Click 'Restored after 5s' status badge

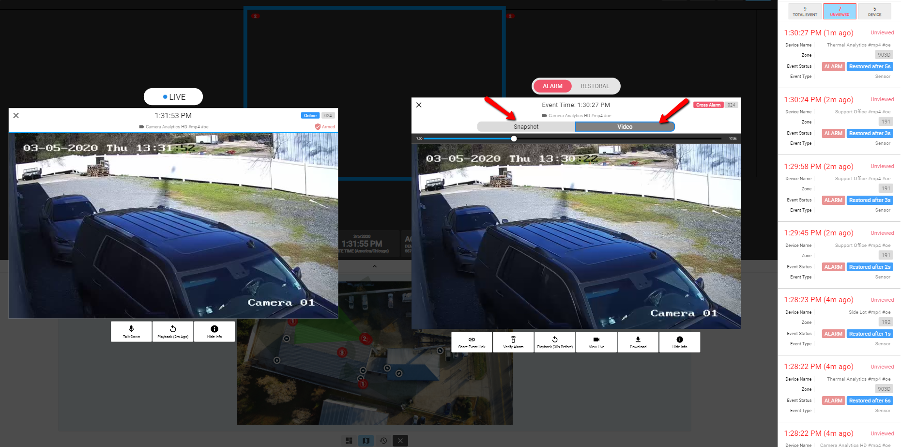pos(870,66)
